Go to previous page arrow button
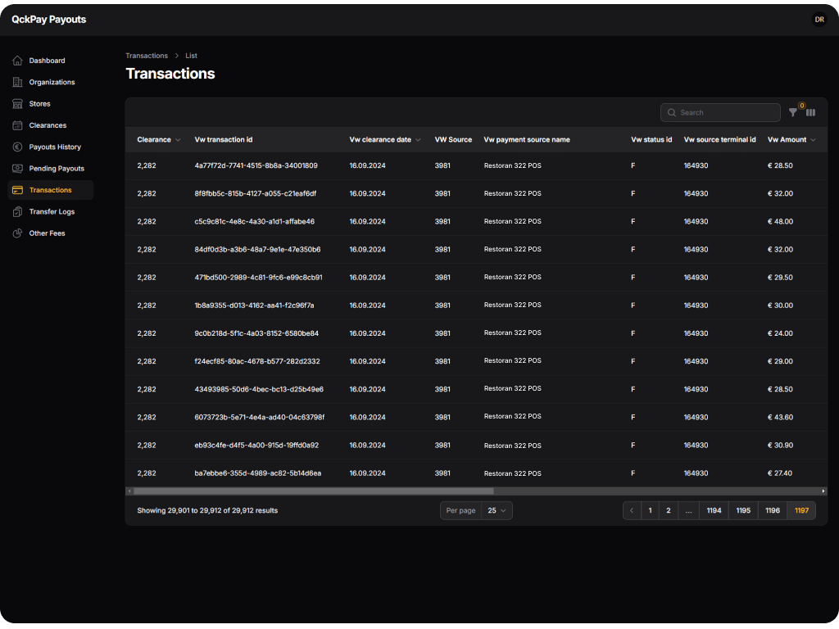839x629 pixels. click(632, 511)
